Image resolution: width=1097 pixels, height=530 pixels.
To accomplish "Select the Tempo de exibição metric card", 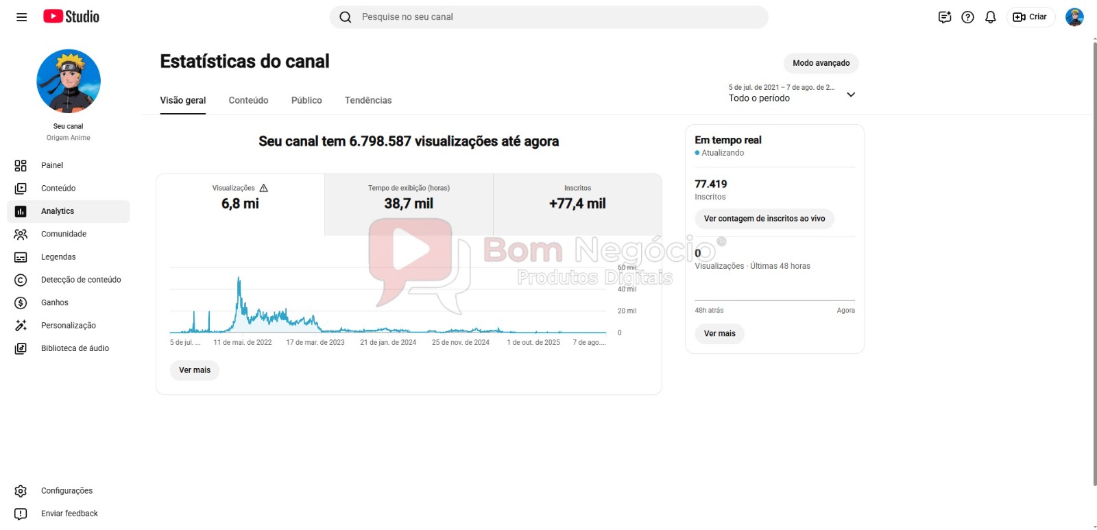I will click(x=409, y=204).
